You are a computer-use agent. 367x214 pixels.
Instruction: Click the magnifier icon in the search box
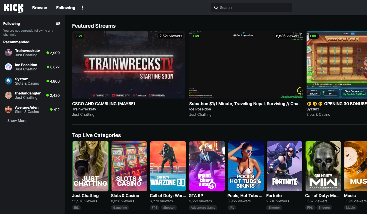pyautogui.click(x=216, y=8)
